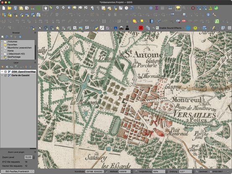Click the Layer panel horizontal scrollbar
The width and height of the screenshot is (232, 174).
[33, 148]
